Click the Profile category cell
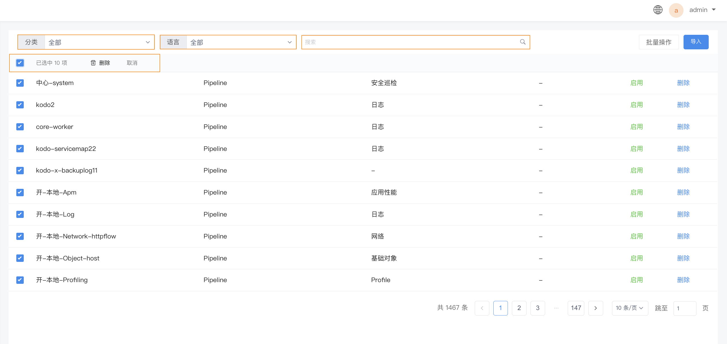 381,280
